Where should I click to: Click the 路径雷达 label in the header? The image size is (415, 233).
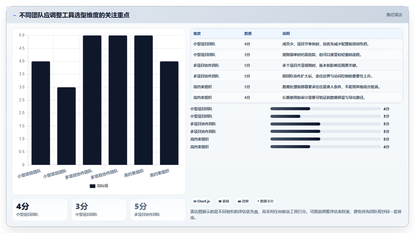[x=394, y=15]
